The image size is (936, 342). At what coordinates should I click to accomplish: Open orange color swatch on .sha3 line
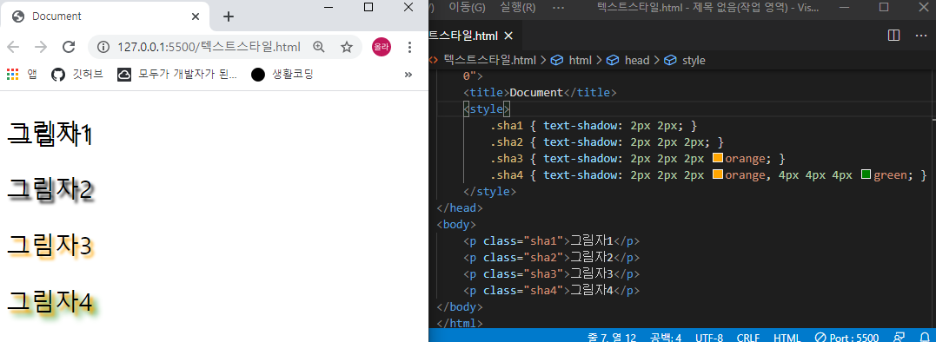(718, 159)
